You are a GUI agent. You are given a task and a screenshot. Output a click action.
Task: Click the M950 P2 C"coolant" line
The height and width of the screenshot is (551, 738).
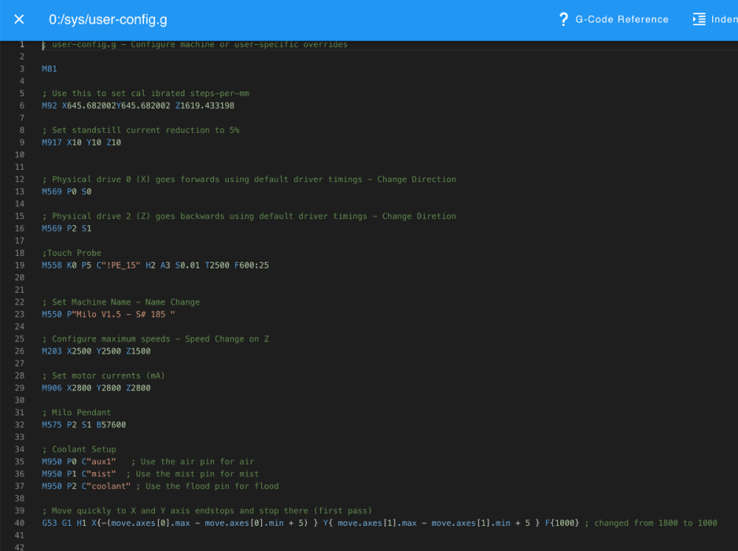click(x=160, y=485)
